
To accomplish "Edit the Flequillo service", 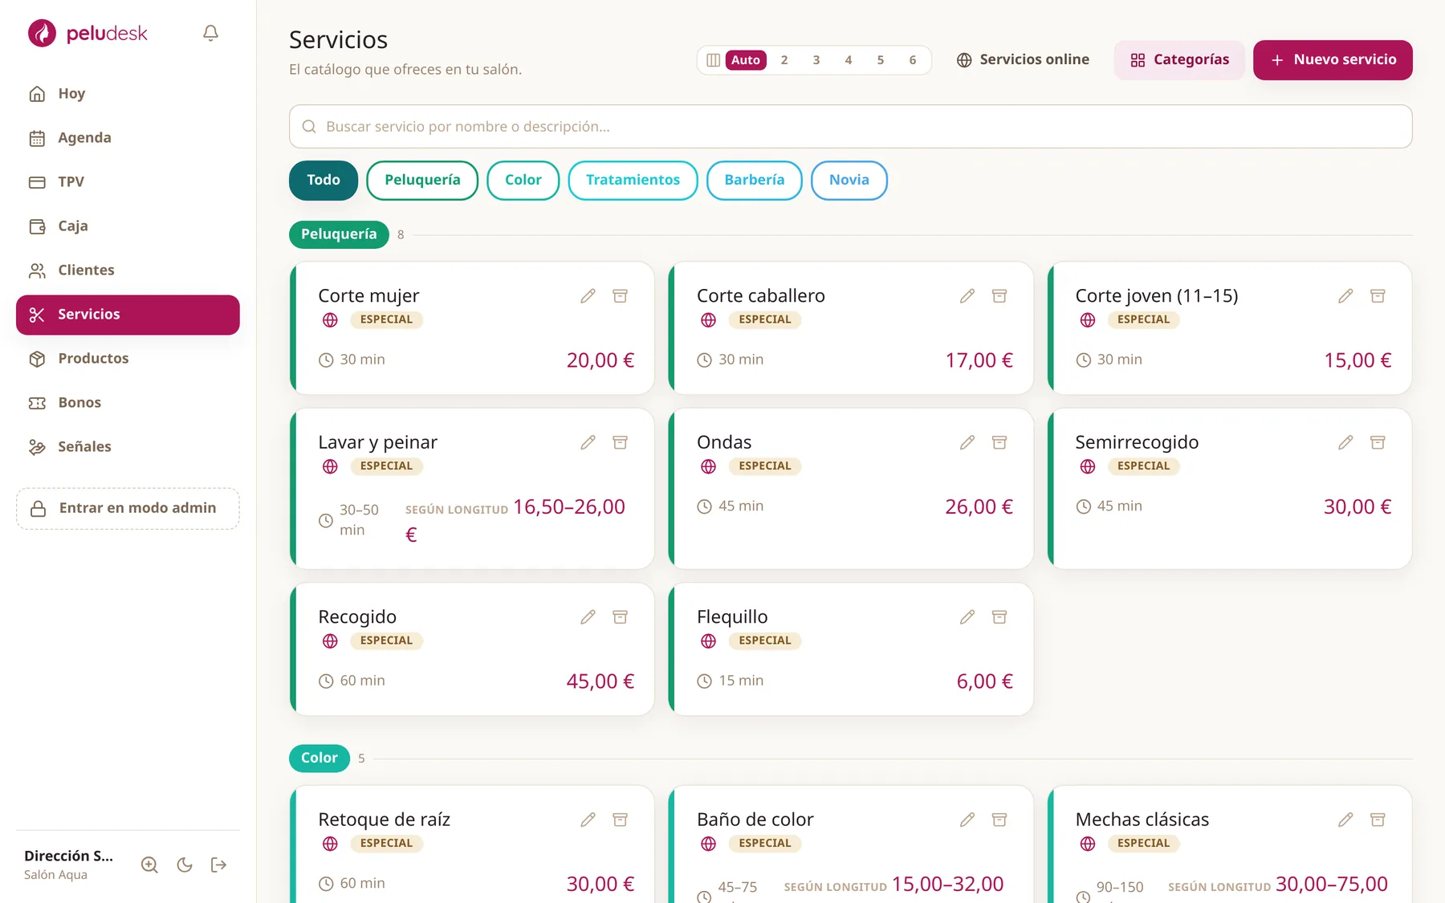I will point(967,617).
